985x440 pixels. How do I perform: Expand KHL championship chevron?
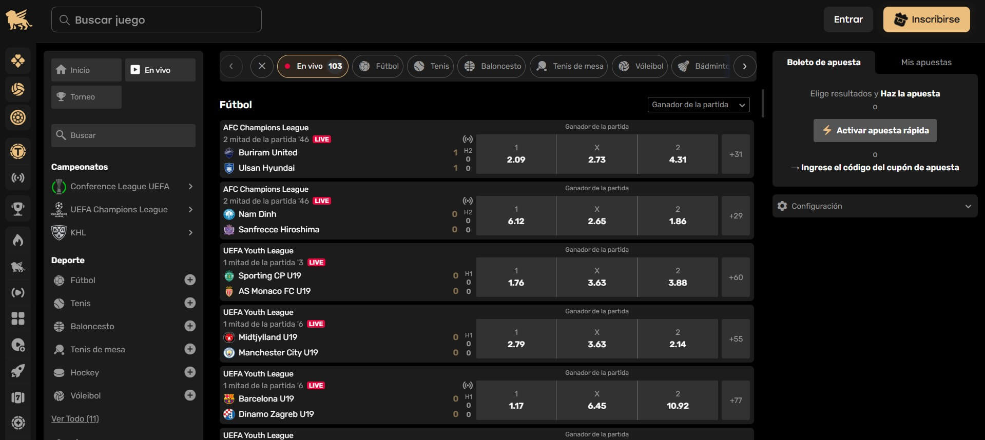click(x=190, y=232)
